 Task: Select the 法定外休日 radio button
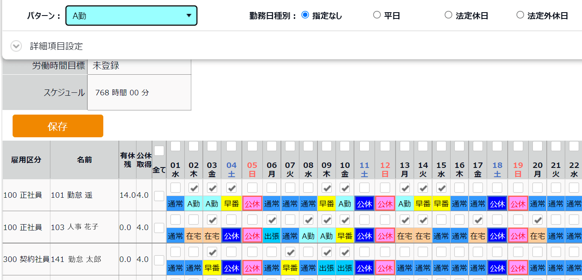[520, 15]
